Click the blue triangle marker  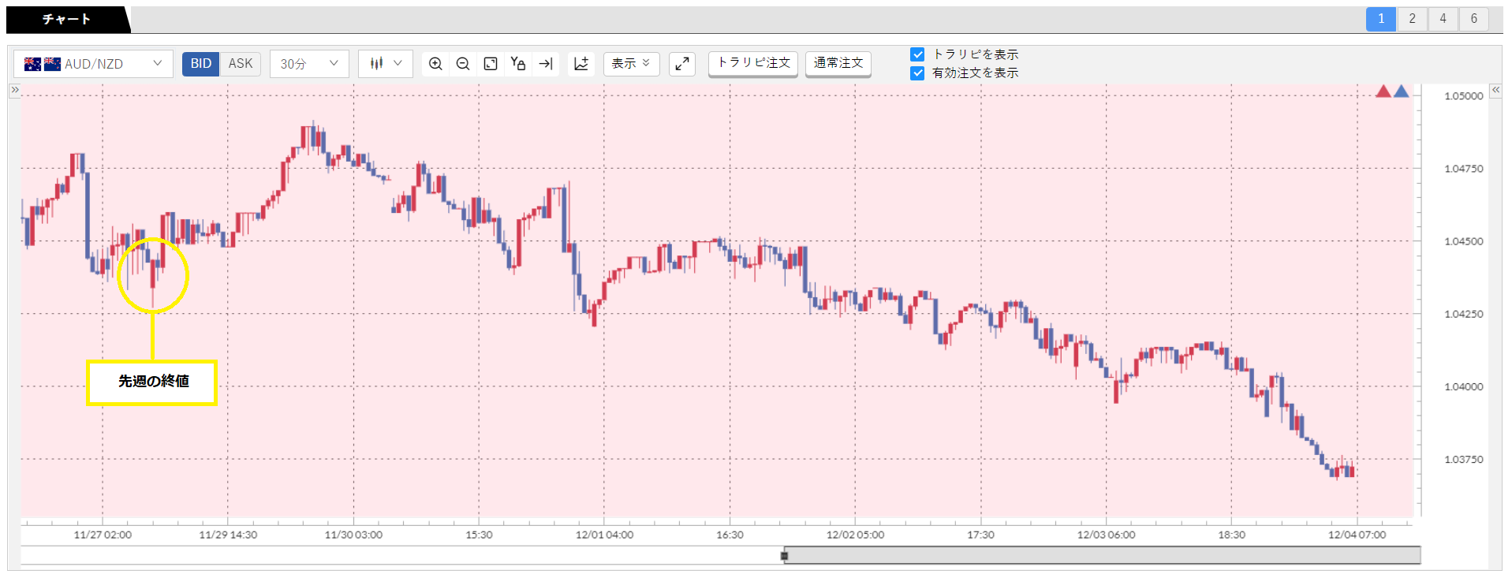1402,91
